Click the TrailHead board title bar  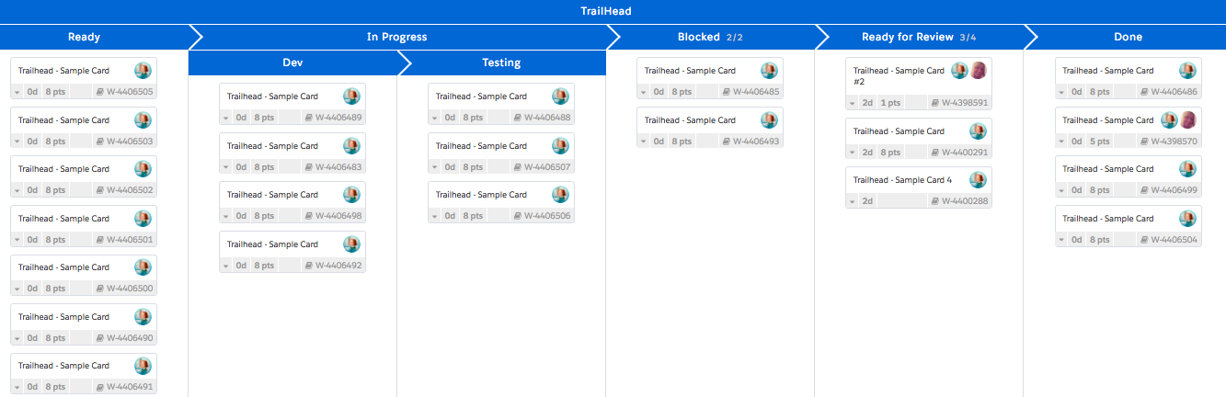click(x=613, y=11)
